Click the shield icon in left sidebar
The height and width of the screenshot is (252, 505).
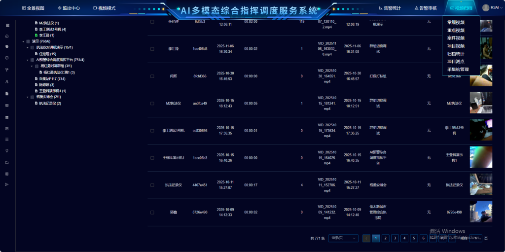point(7,58)
